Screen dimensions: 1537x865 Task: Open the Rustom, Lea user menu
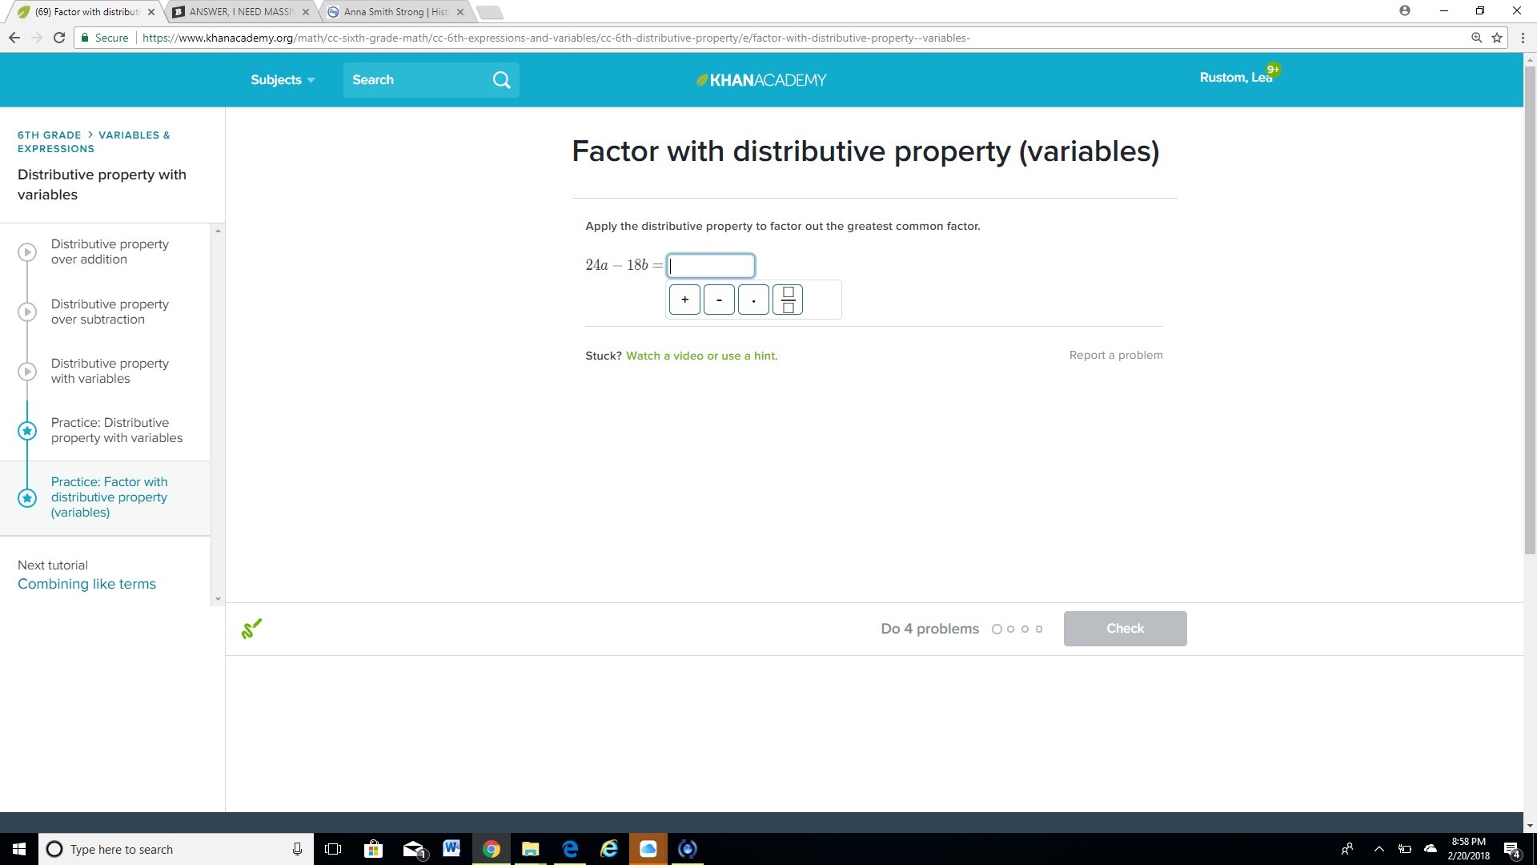1235,78
